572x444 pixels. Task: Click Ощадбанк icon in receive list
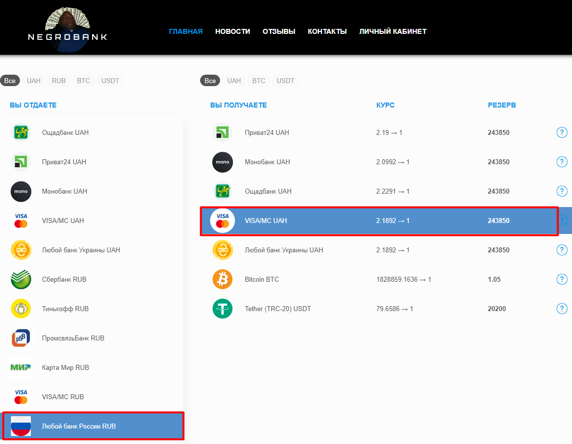pos(223,192)
